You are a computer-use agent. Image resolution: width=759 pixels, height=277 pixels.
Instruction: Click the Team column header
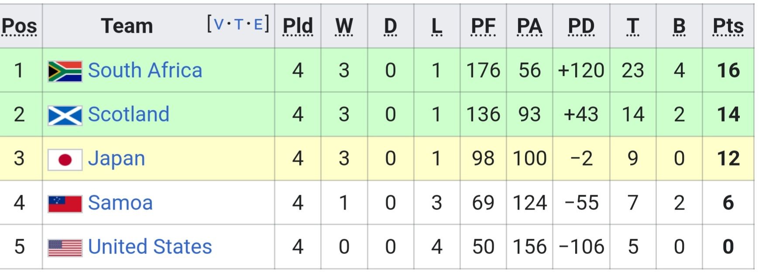127,26
